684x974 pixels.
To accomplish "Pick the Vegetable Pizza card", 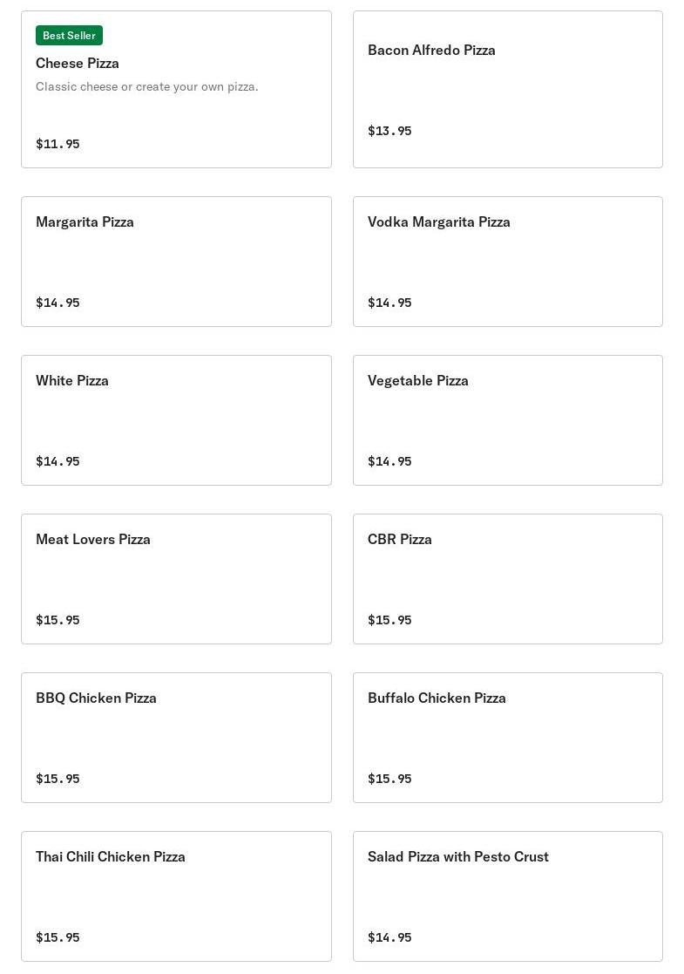I will [508, 420].
